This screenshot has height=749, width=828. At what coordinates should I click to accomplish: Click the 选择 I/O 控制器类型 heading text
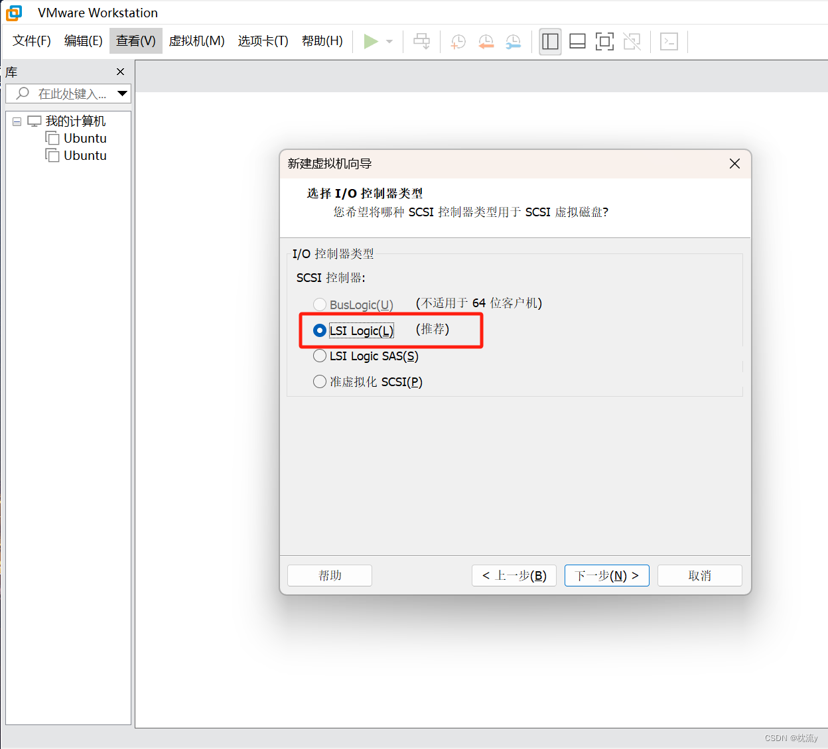pos(365,193)
